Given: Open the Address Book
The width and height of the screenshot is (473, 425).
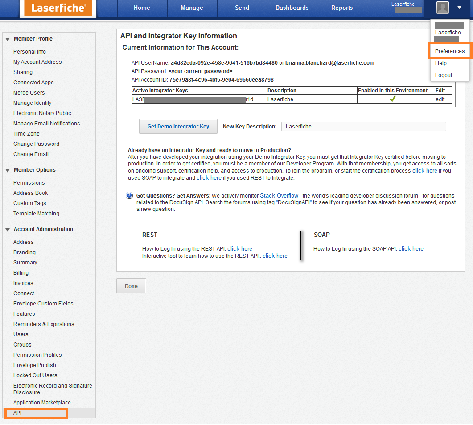Looking at the screenshot, I should [x=30, y=193].
